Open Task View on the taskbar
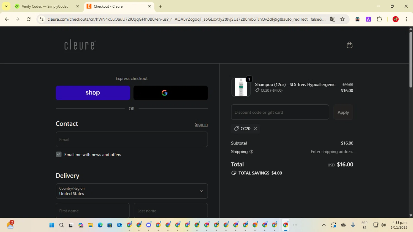The image size is (413, 232). (71, 225)
